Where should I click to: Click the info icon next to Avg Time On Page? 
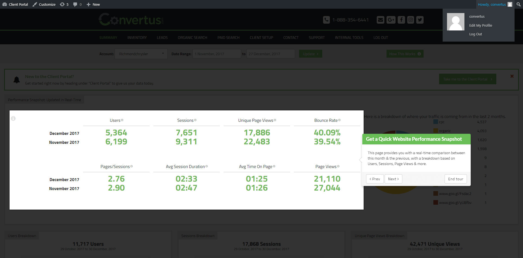point(274,166)
